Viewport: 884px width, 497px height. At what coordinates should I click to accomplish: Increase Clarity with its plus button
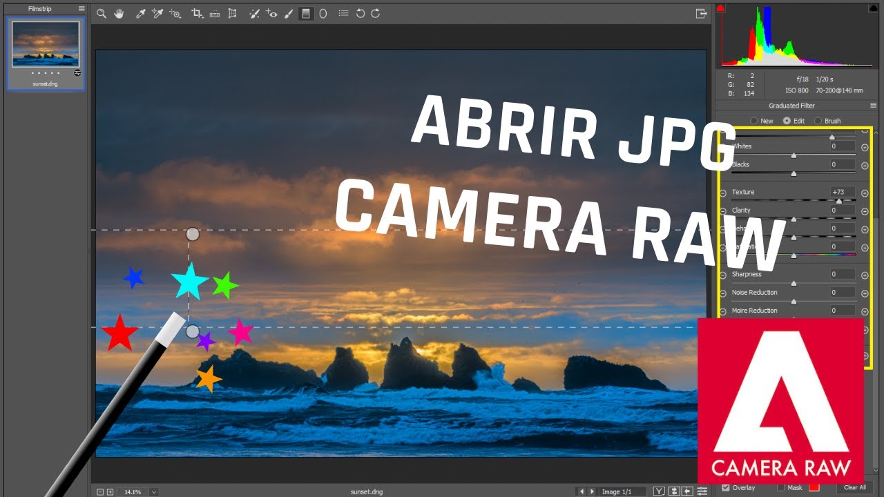865,211
